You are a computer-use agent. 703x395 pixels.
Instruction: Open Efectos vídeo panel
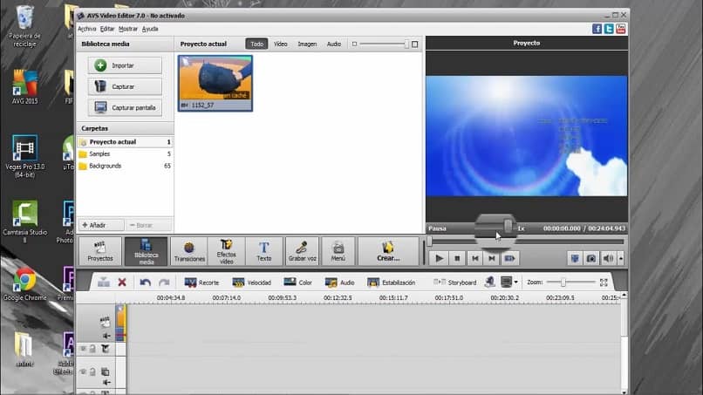(226, 251)
